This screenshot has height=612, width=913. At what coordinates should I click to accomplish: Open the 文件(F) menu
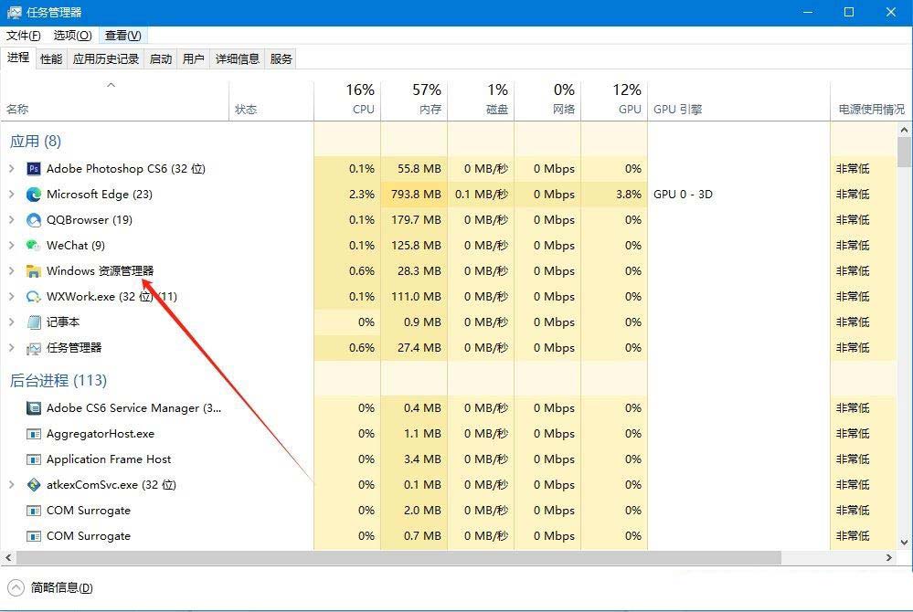click(24, 36)
